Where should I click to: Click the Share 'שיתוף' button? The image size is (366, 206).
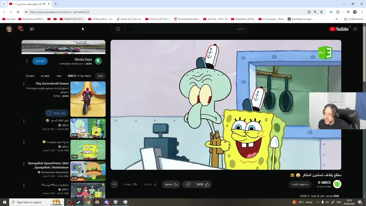pyautogui.click(x=171, y=185)
